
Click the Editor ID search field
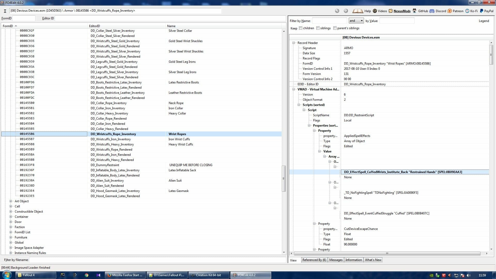tap(170, 18)
